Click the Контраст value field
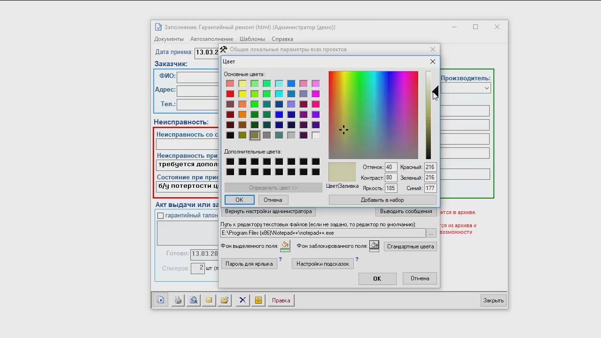 391,178
